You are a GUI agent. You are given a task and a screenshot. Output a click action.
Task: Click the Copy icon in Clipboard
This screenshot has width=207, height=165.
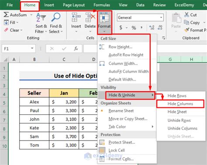click(186, 22)
